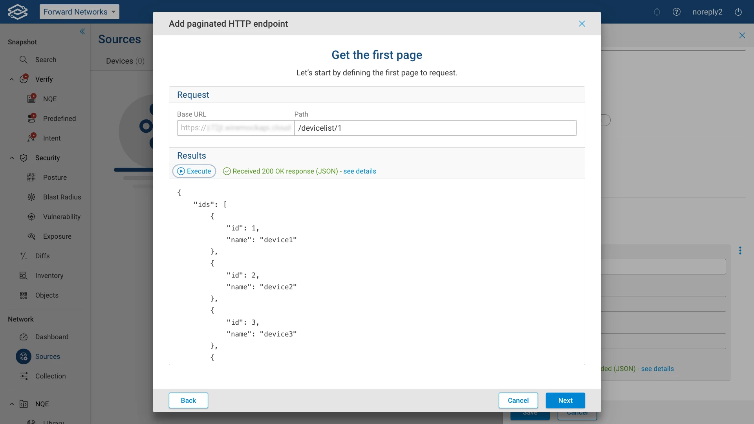Click the Path input field

pyautogui.click(x=435, y=128)
